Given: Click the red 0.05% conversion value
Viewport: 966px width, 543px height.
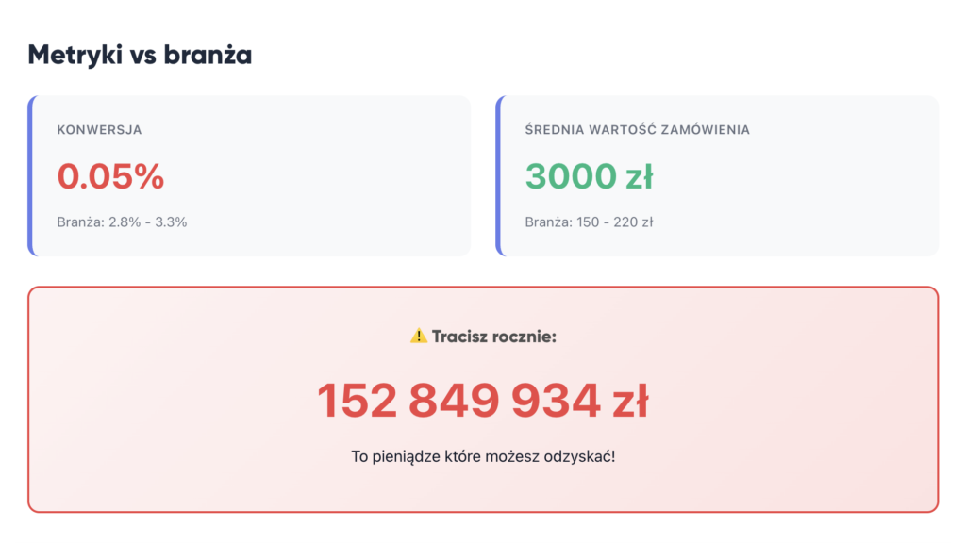Looking at the screenshot, I should coord(111,176).
